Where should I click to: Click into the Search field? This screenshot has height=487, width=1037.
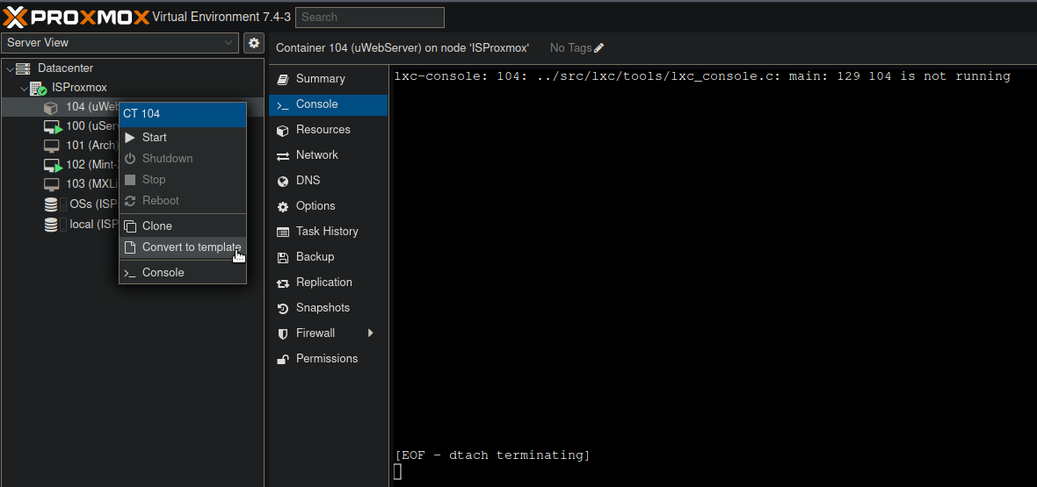(370, 18)
